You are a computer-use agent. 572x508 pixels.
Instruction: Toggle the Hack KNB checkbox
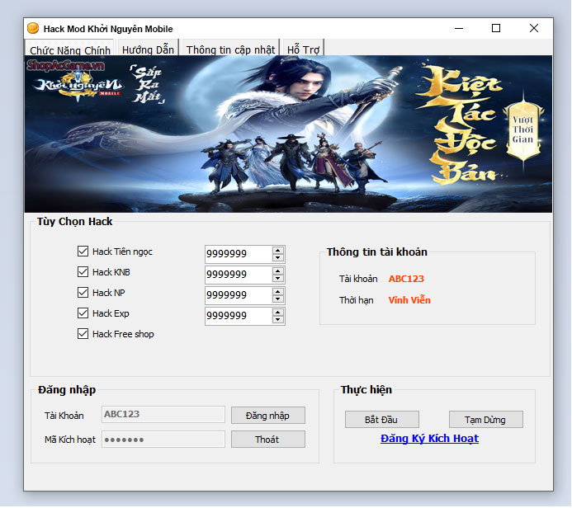(x=83, y=272)
